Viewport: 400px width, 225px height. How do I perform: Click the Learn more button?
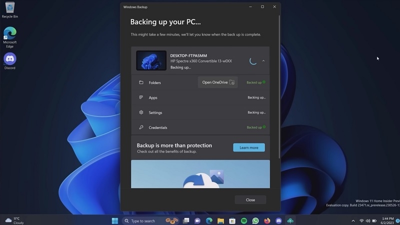(249, 147)
